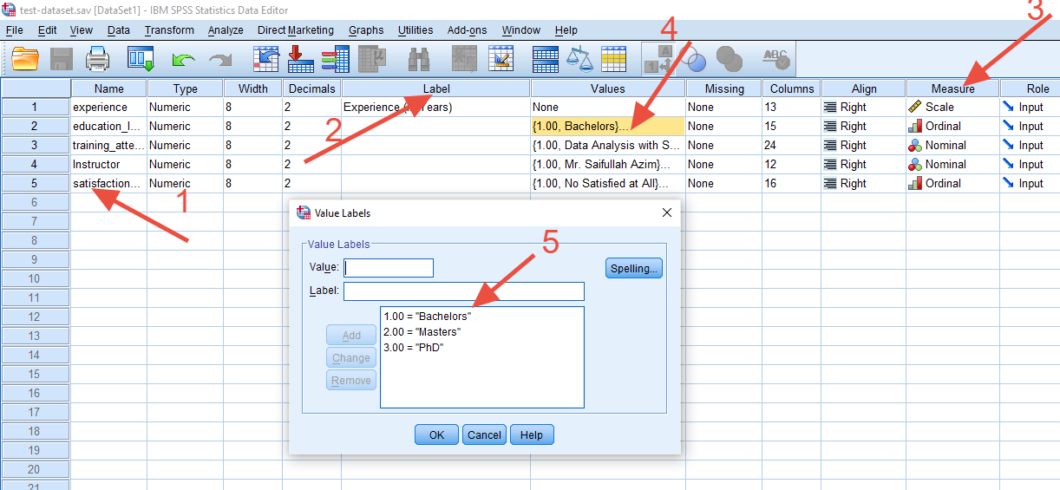Select the Instructor variable name cell
The height and width of the screenshot is (490, 1060).
click(109, 164)
